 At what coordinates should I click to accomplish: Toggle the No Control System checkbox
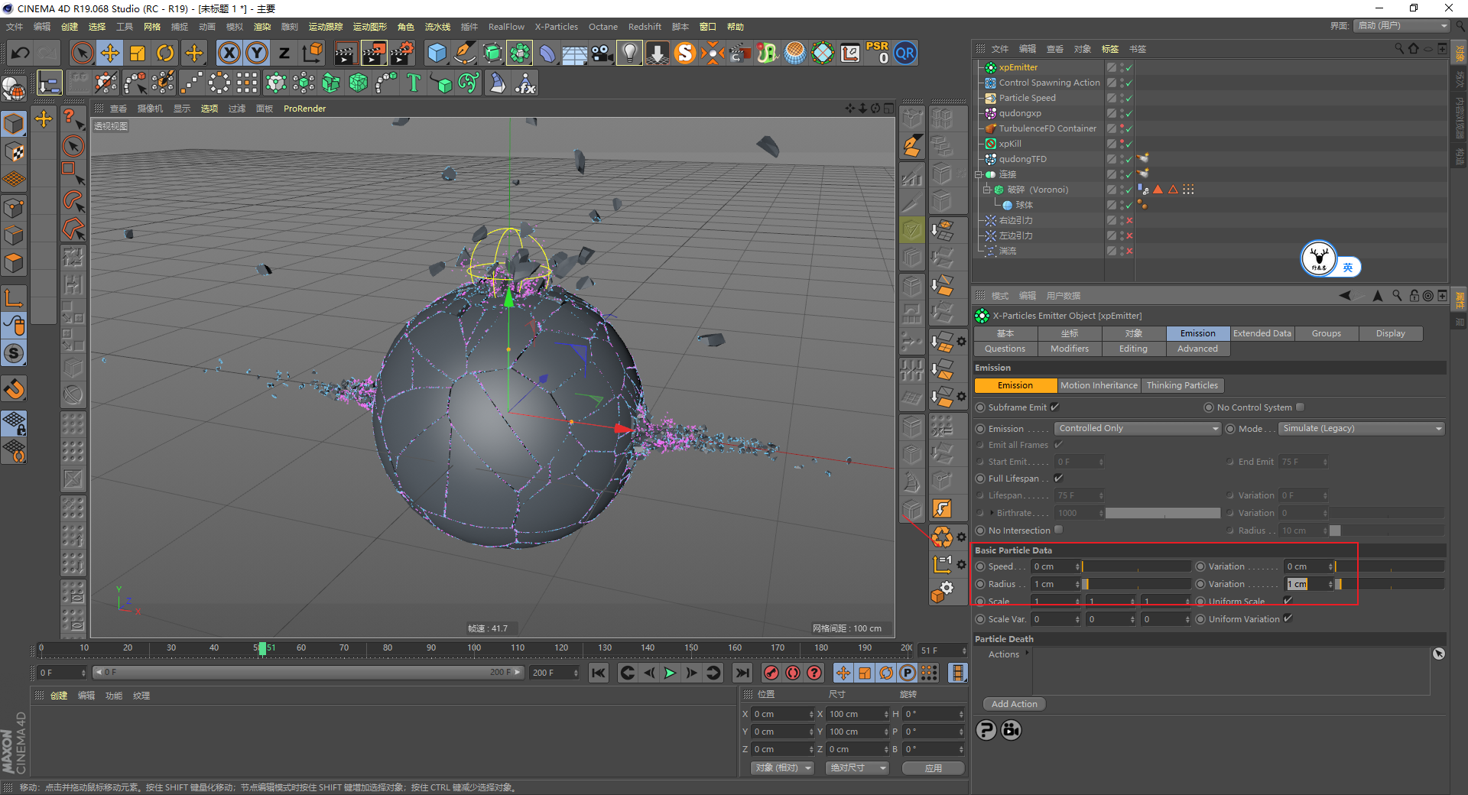point(1301,407)
